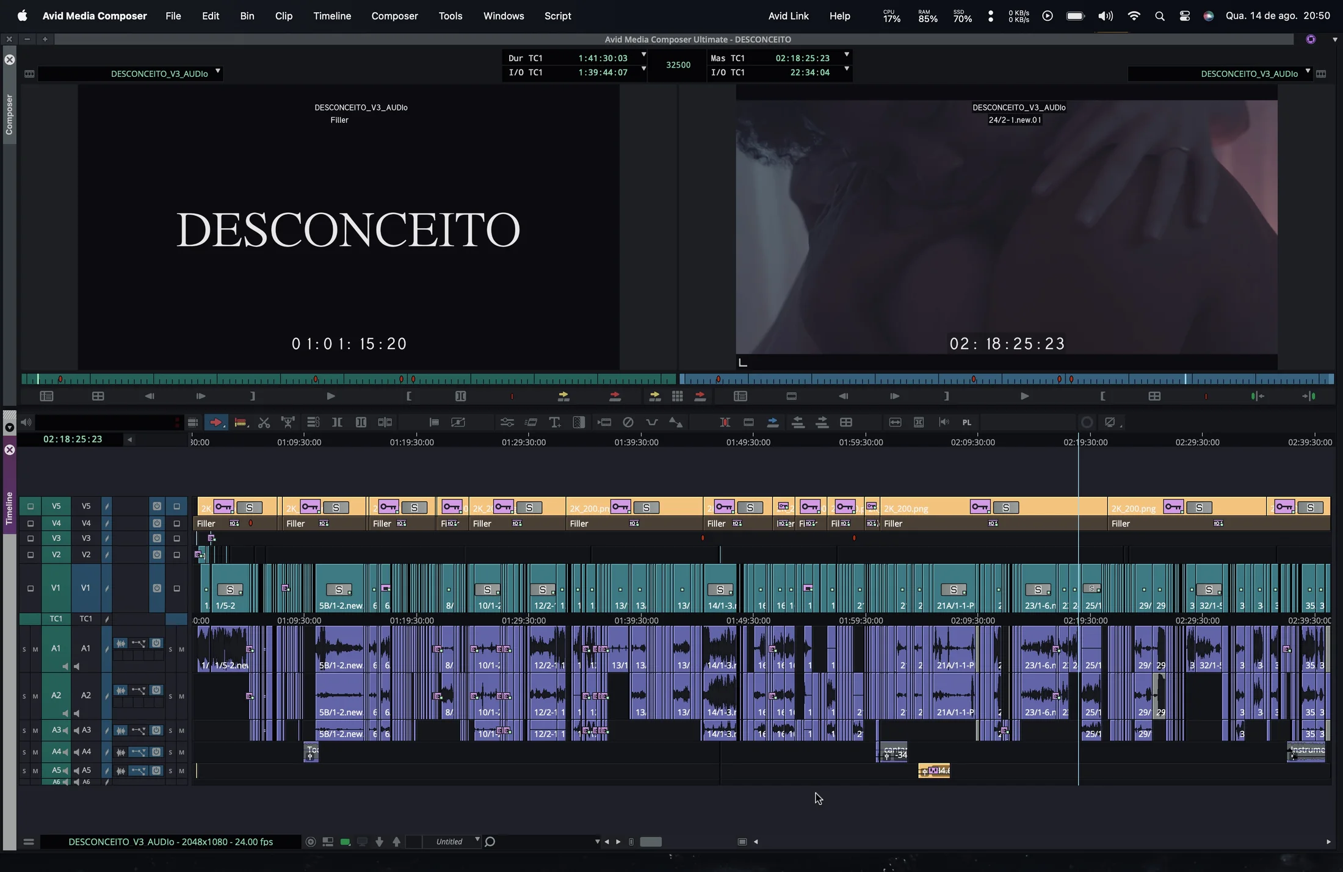
Task: Open the Script menu
Action: pos(558,16)
